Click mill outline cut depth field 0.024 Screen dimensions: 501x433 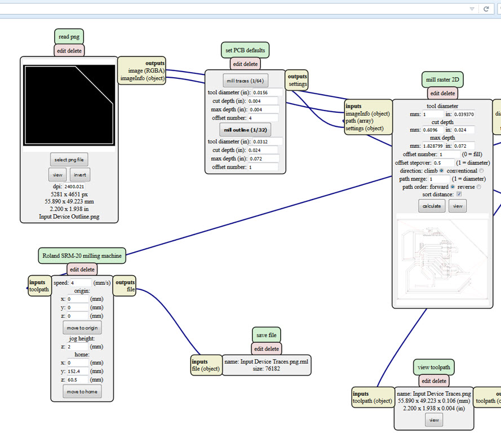coord(262,150)
